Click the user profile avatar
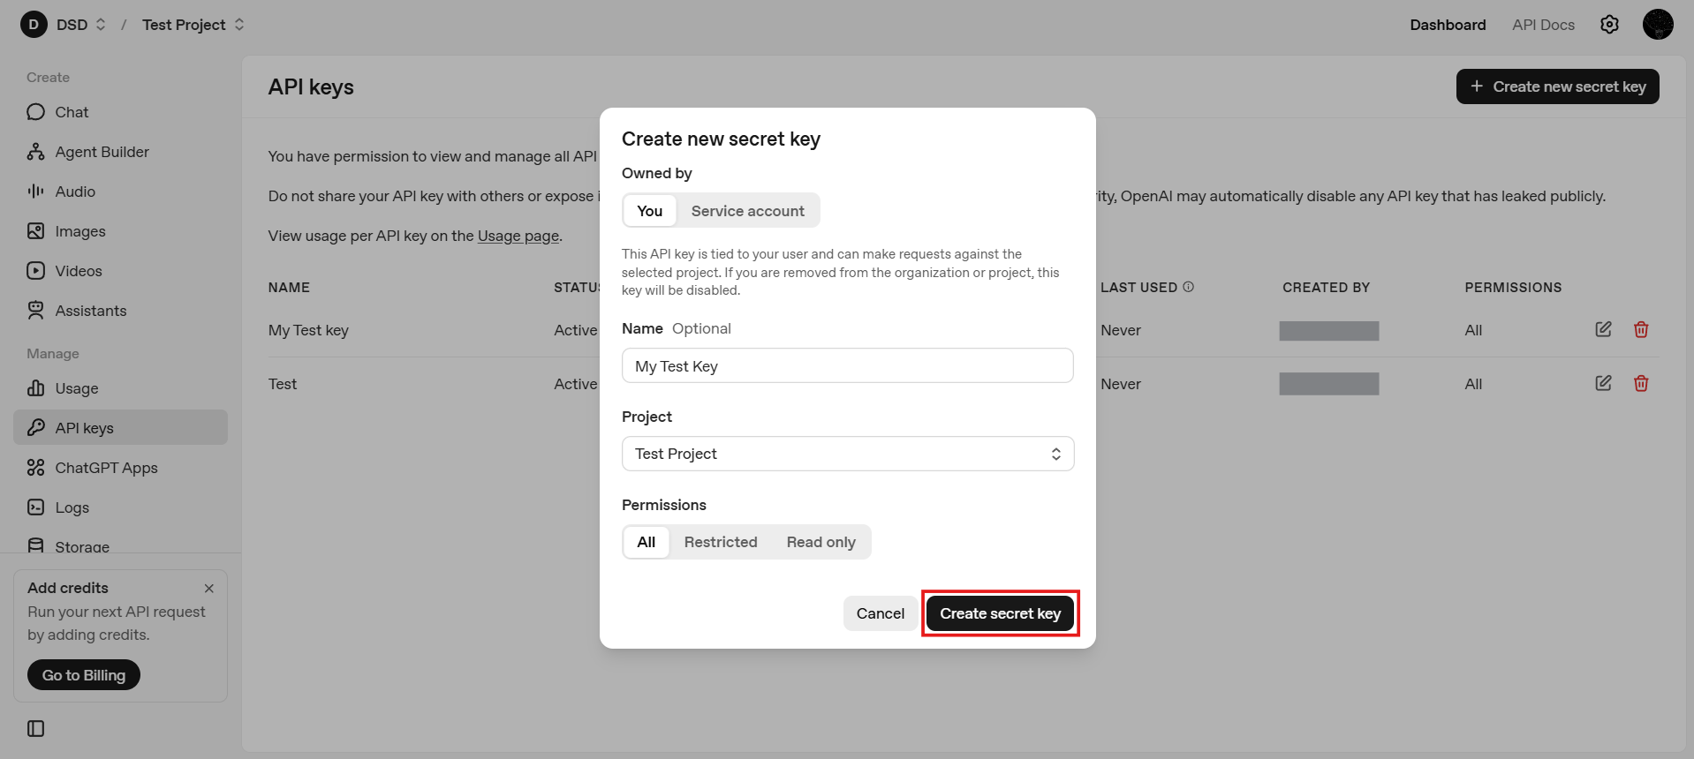Screen dimensions: 1694x759 coord(1657,25)
